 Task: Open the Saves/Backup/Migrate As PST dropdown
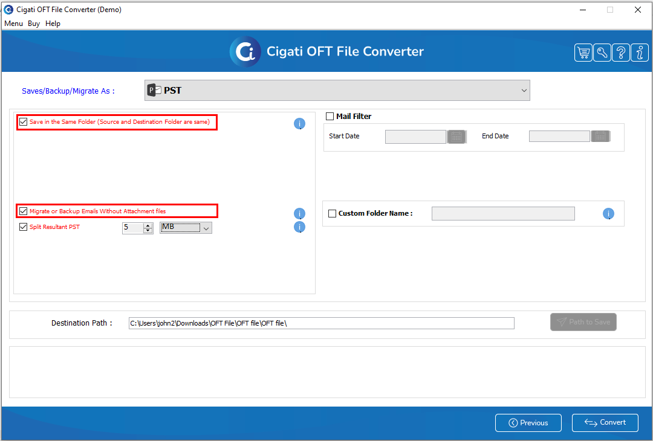[337, 90]
